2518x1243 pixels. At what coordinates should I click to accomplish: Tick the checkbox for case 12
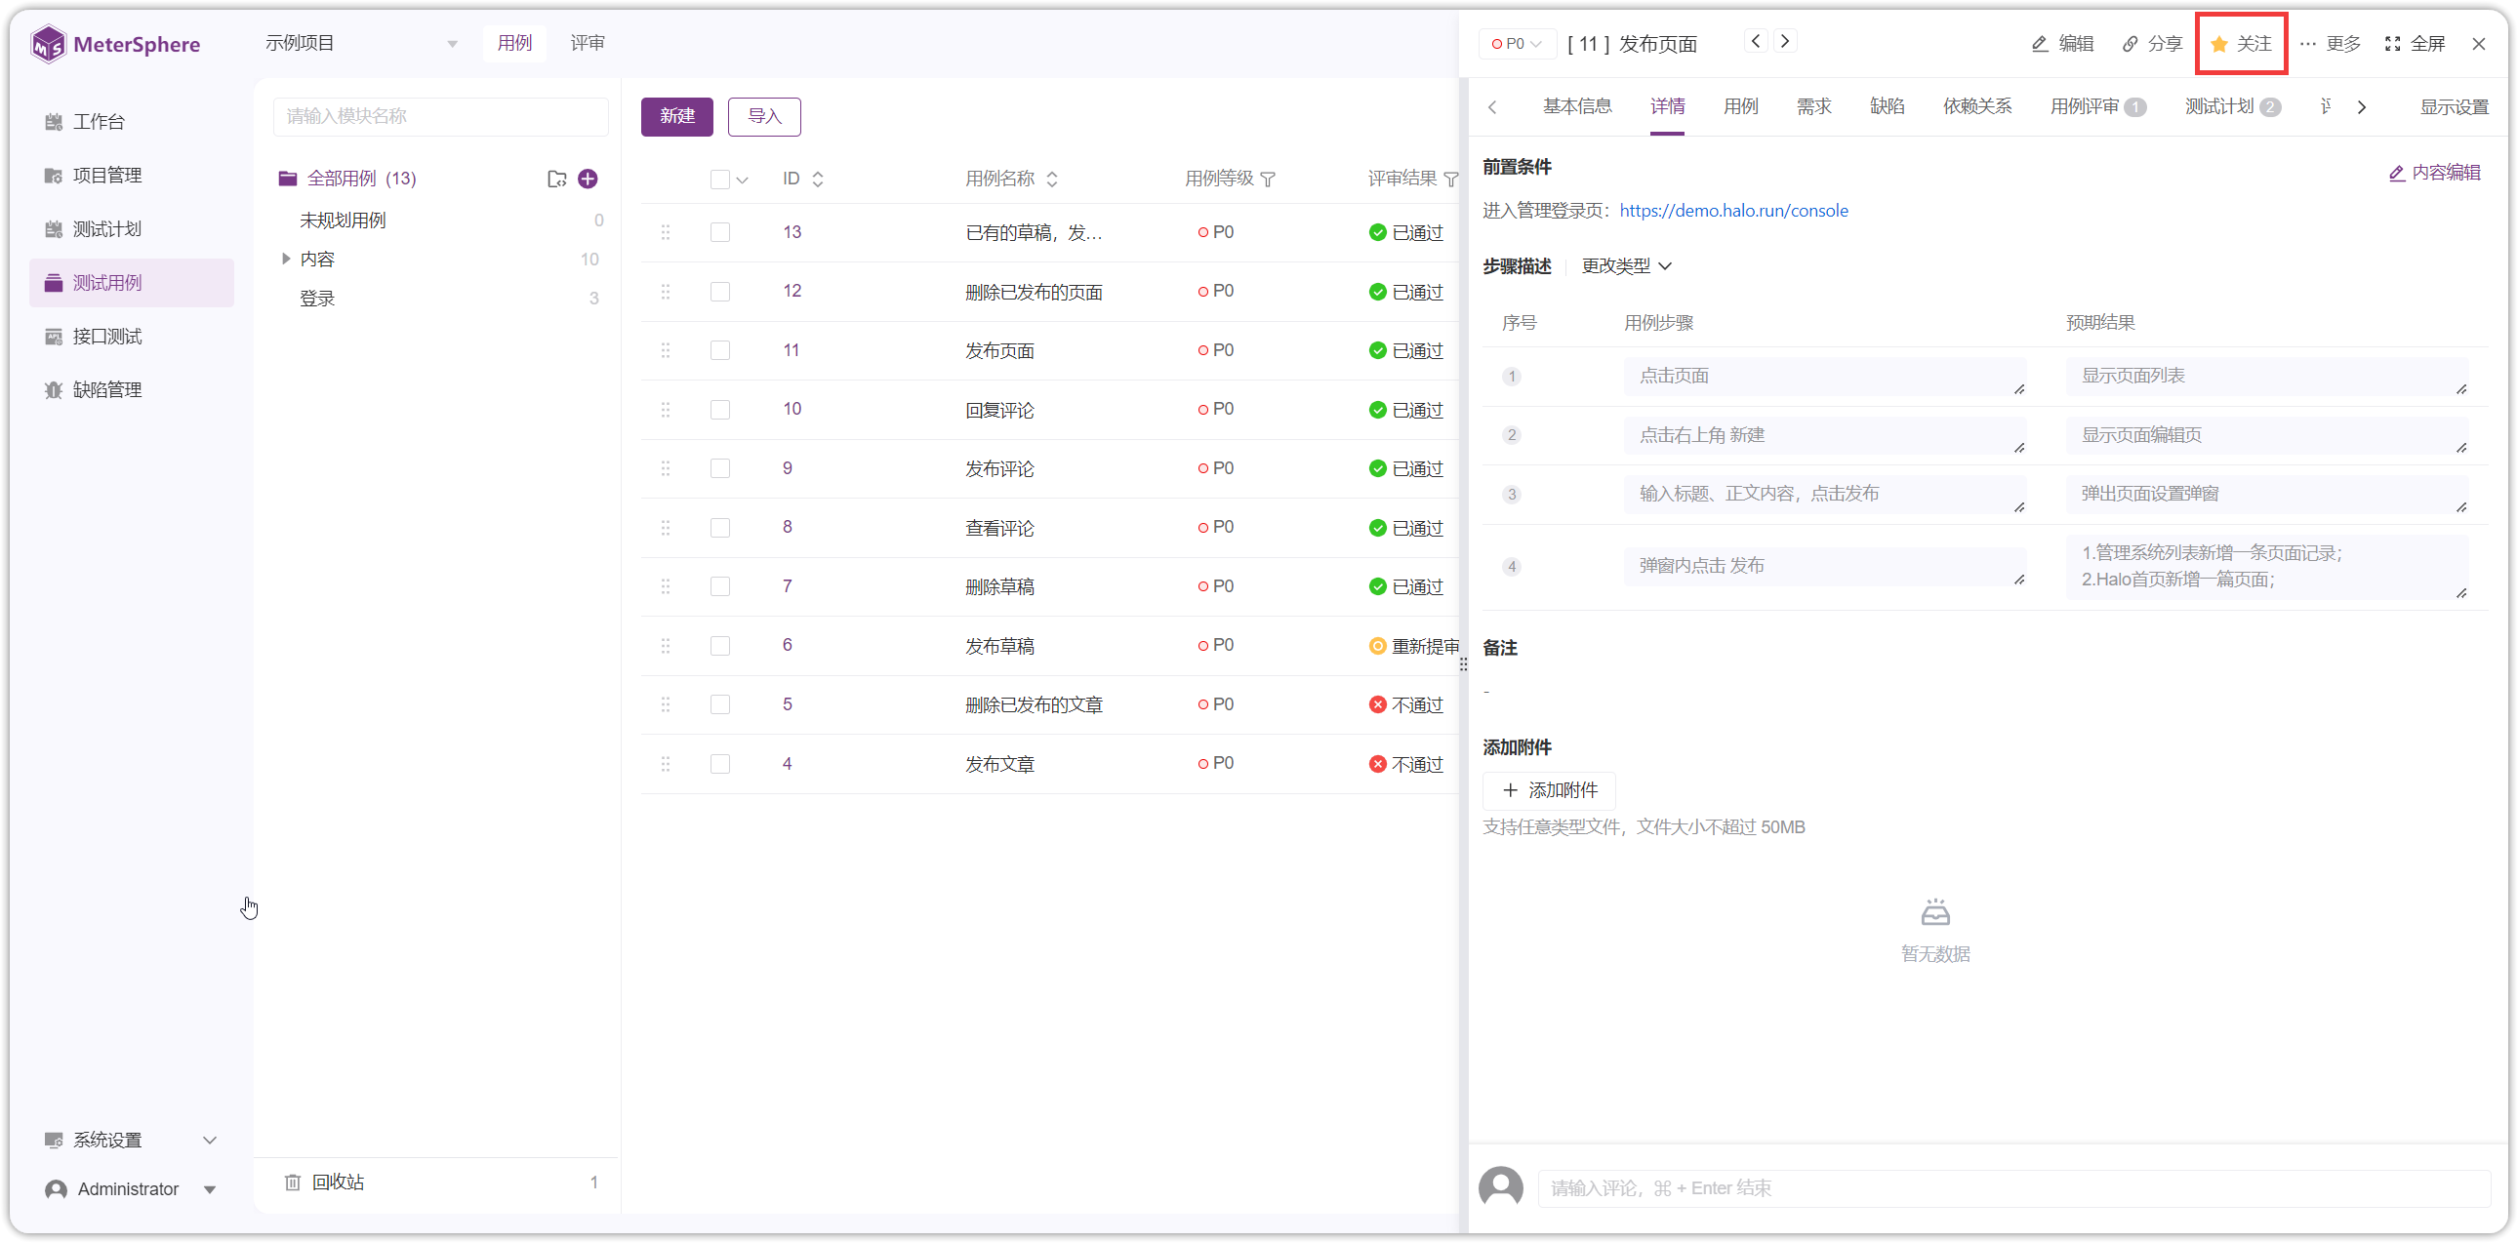(x=719, y=291)
